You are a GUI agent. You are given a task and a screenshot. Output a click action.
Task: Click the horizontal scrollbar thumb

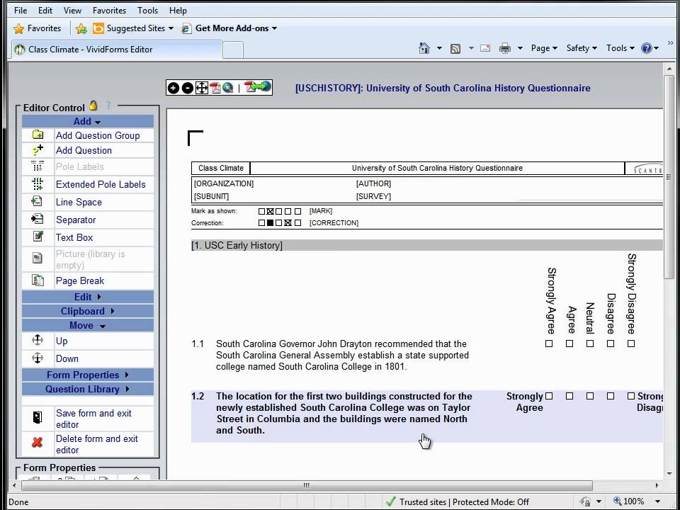point(306,485)
